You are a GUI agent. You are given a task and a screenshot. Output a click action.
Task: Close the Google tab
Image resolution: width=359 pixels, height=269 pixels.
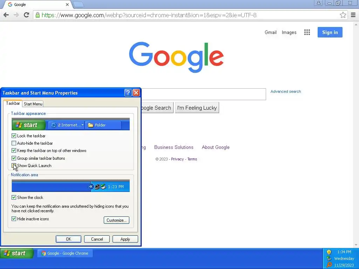point(67,5)
